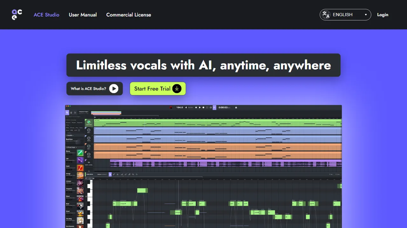This screenshot has width=407, height=228.
Task: Click the translate icon beside ENGLISH
Action: click(326, 15)
